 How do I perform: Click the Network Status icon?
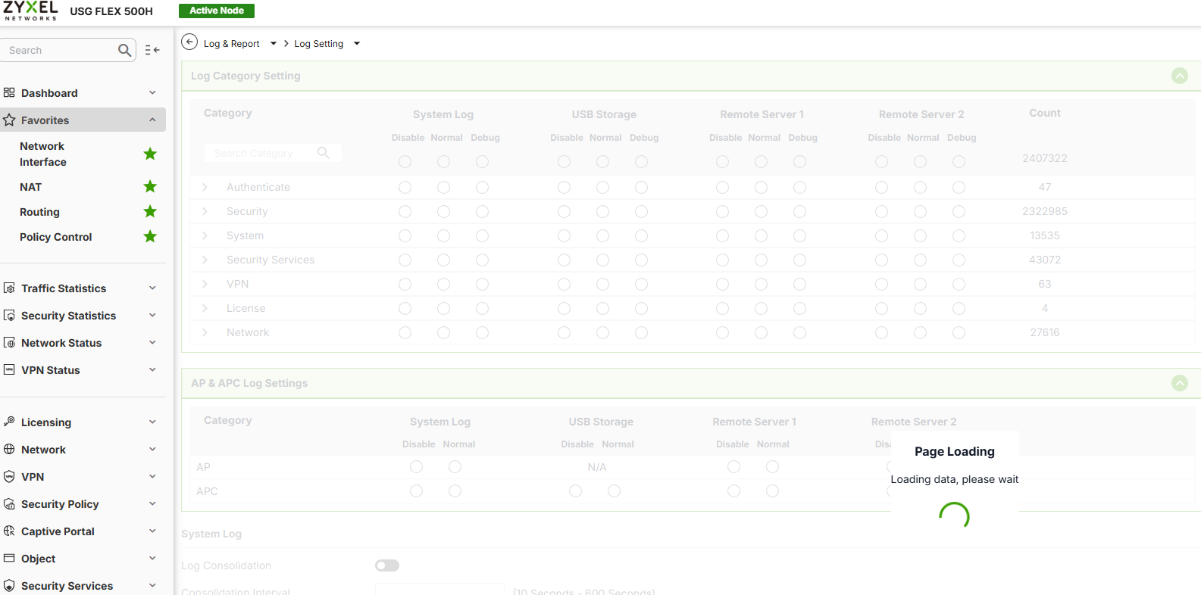click(x=9, y=342)
